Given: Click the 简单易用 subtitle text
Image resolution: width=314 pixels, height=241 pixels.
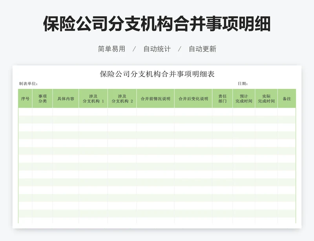Looking at the screenshot, I should pos(111,49).
